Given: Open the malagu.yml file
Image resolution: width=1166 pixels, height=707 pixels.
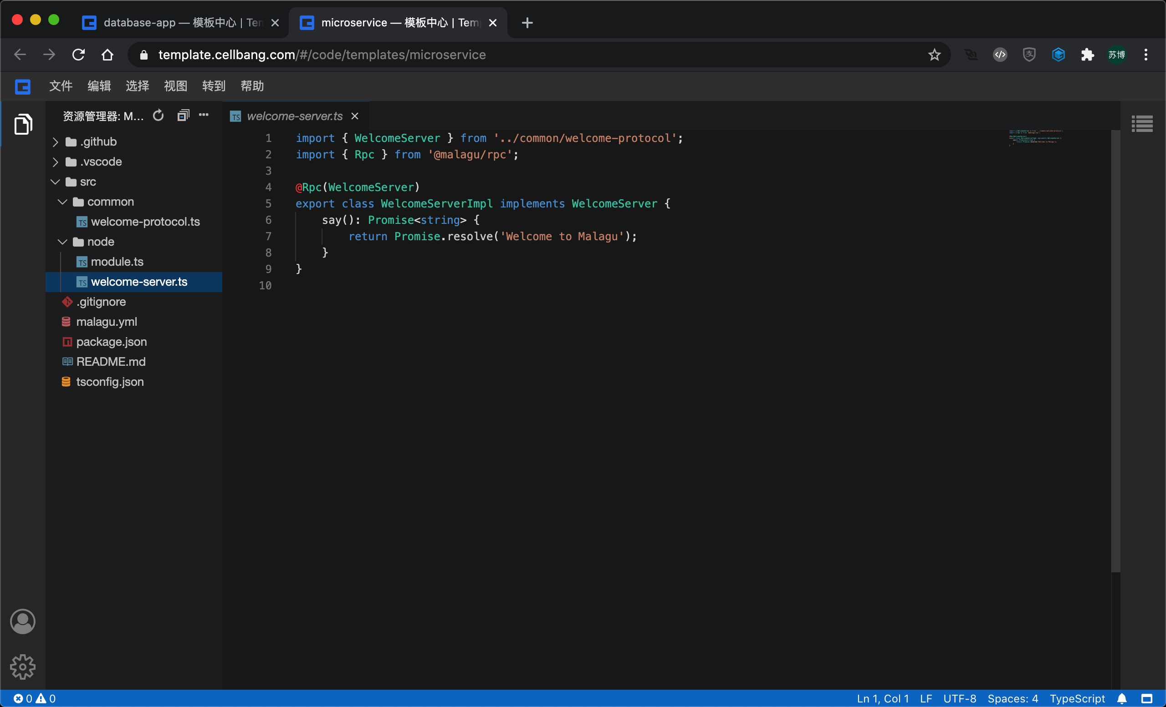Looking at the screenshot, I should 107,322.
